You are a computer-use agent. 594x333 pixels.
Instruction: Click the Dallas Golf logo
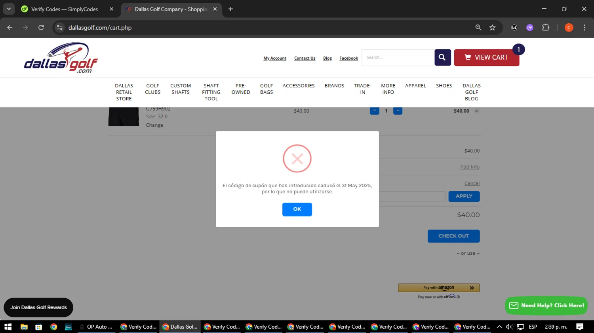tap(61, 58)
